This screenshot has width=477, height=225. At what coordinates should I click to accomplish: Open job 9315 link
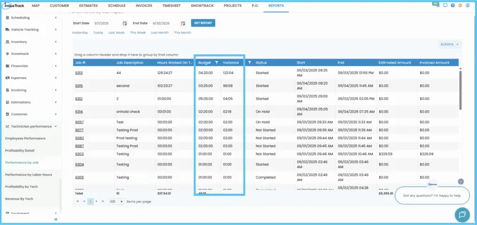coord(79,86)
